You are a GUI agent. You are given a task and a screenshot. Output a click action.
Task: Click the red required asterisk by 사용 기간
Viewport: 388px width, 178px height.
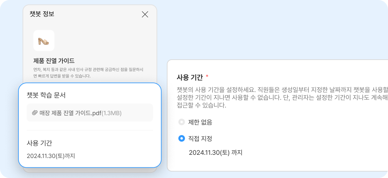point(207,77)
